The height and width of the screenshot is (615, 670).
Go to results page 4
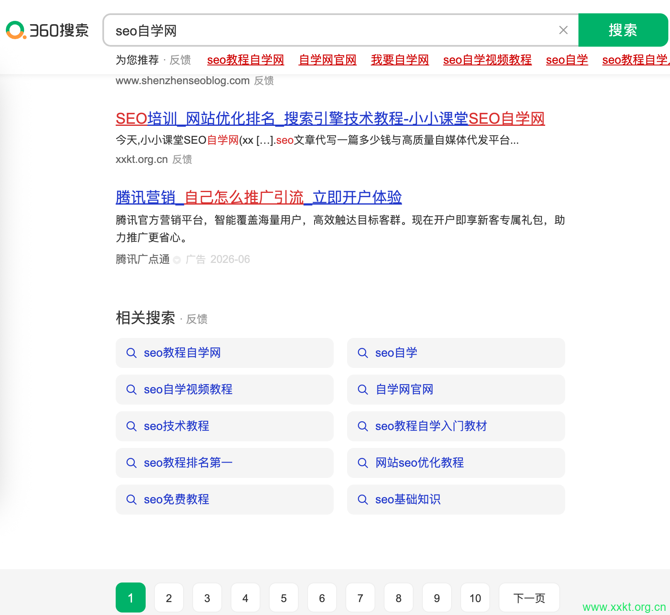tap(246, 597)
